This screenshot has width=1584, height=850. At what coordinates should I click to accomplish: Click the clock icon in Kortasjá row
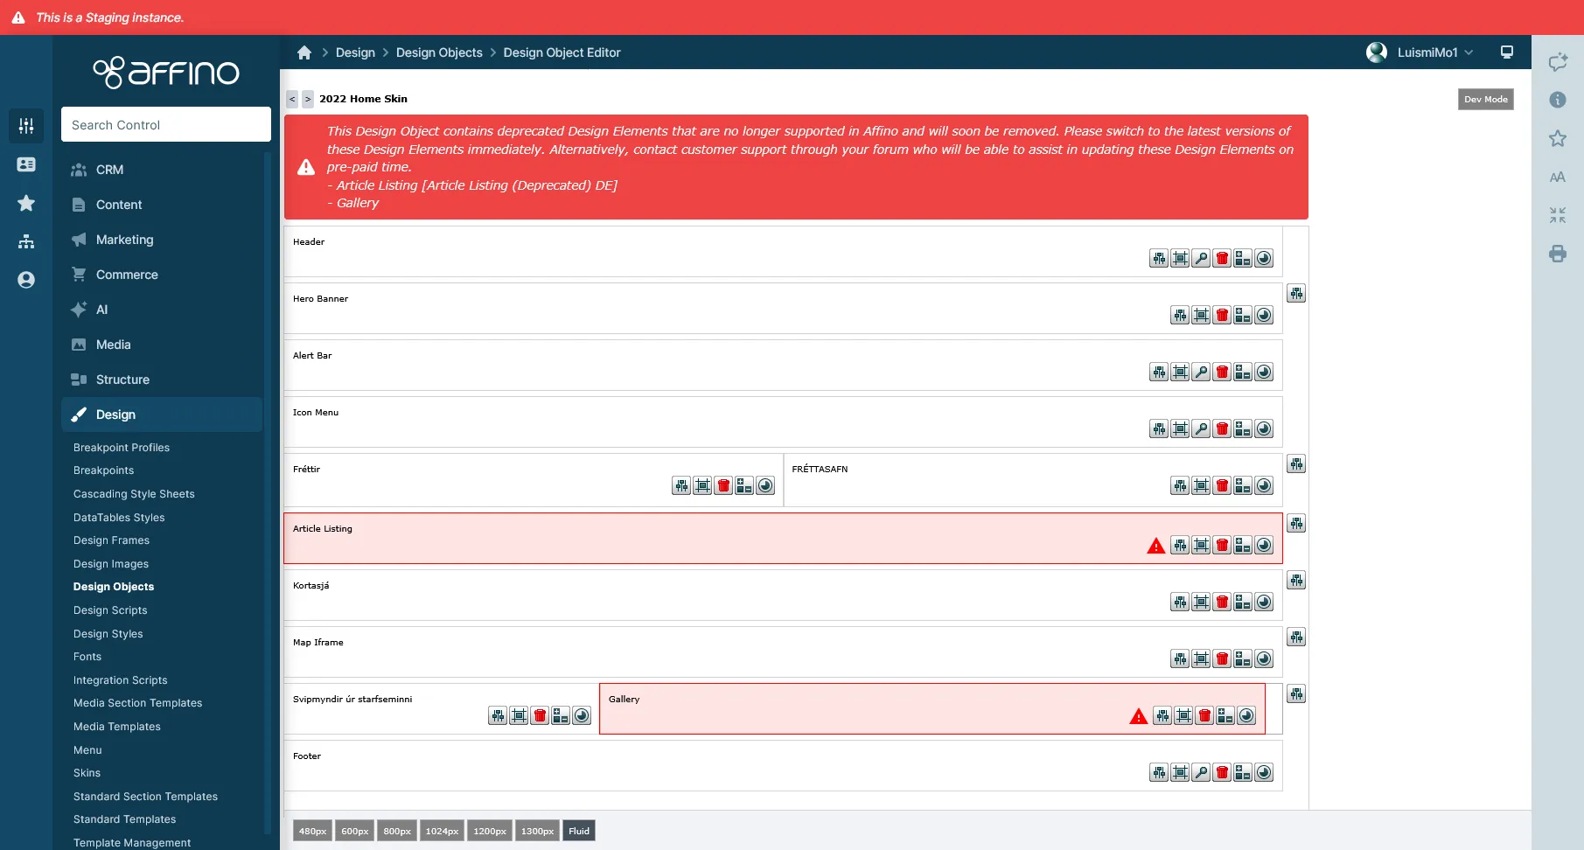[1264, 602]
